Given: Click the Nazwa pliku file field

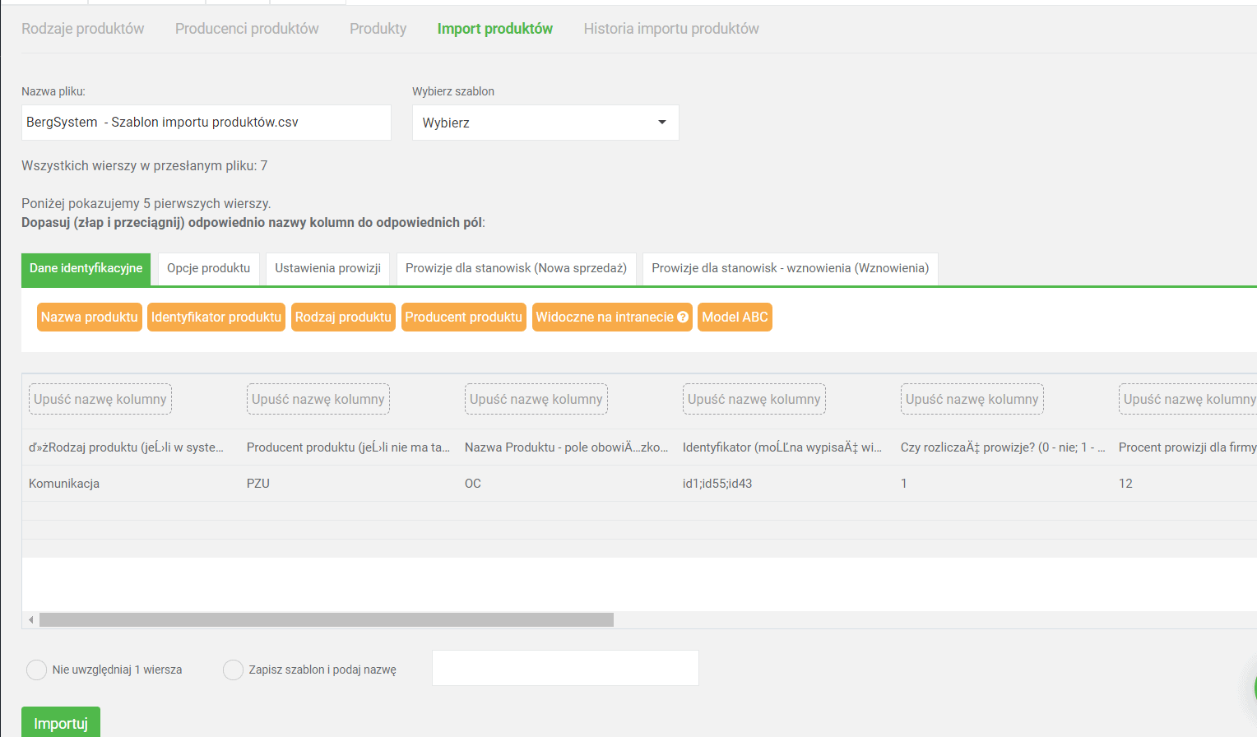Looking at the screenshot, I should (x=206, y=123).
